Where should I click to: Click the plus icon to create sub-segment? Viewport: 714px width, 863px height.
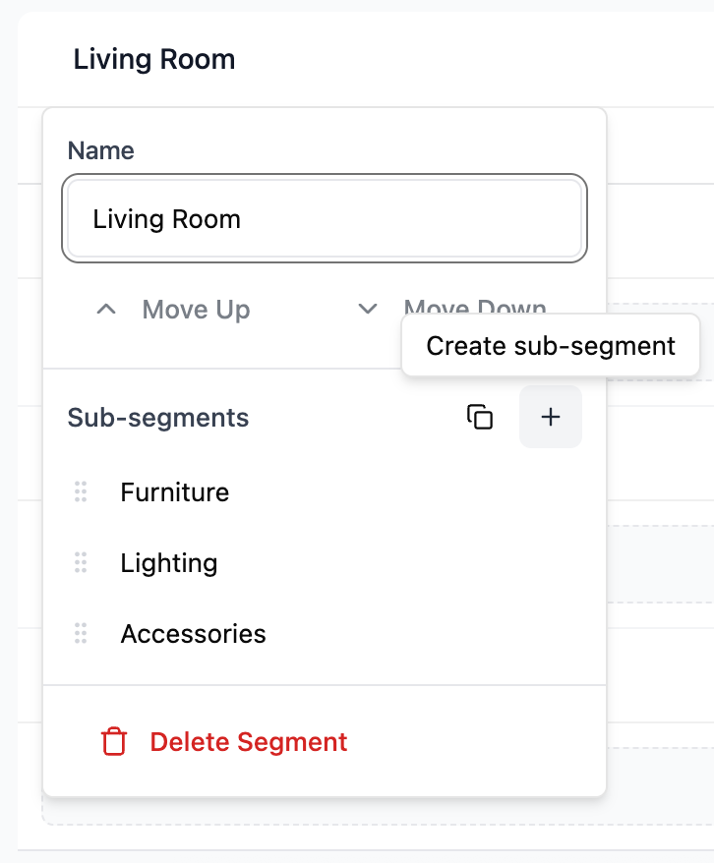[x=551, y=417]
